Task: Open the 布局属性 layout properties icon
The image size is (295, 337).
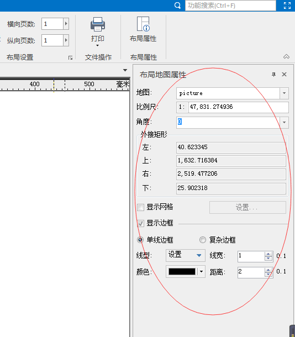Action: (x=143, y=24)
